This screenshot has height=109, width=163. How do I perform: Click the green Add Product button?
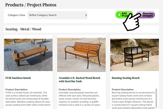click(124, 15)
